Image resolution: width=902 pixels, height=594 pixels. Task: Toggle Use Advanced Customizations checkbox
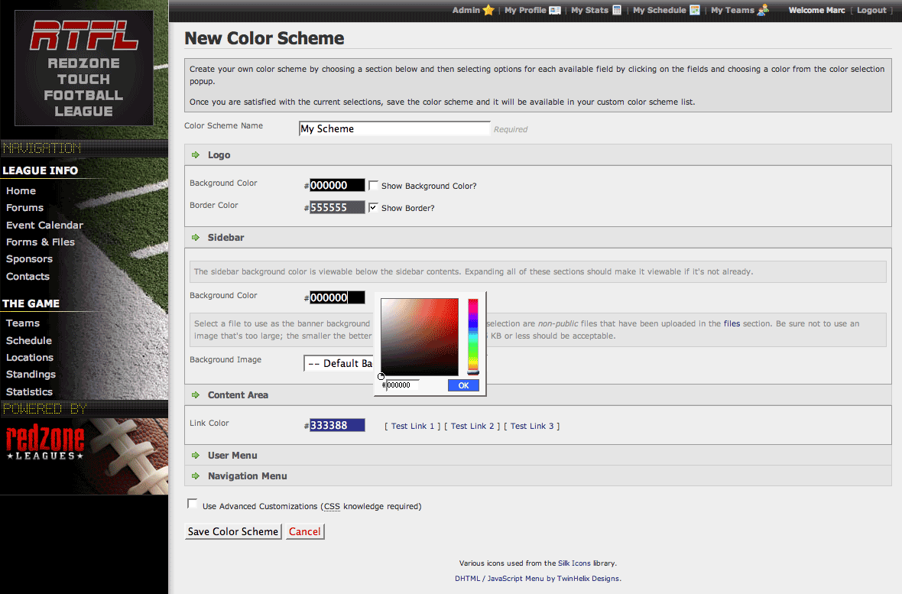pyautogui.click(x=193, y=505)
